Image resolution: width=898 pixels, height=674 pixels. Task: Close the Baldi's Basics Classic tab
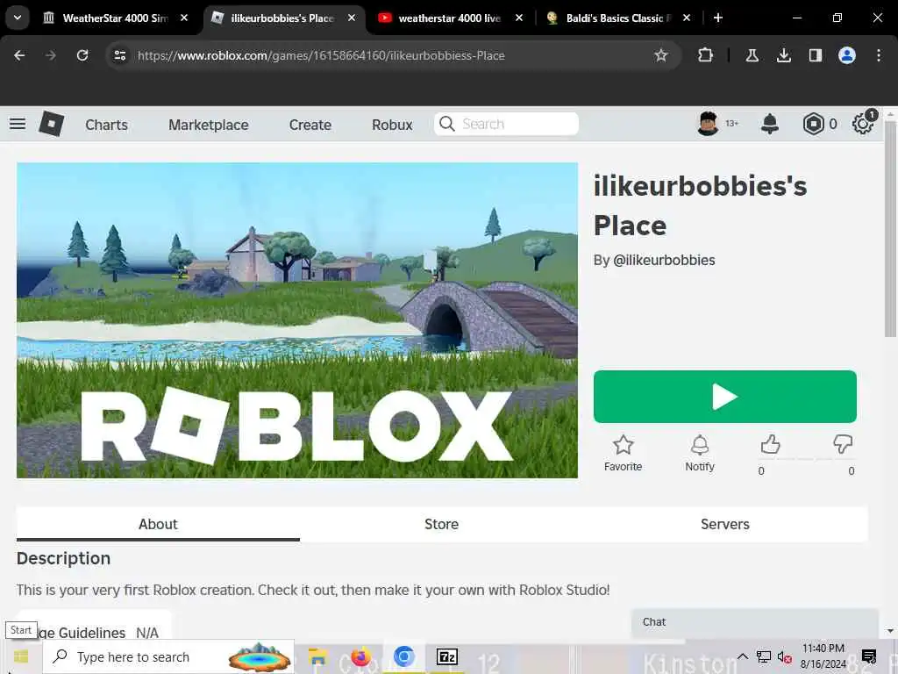pos(687,18)
